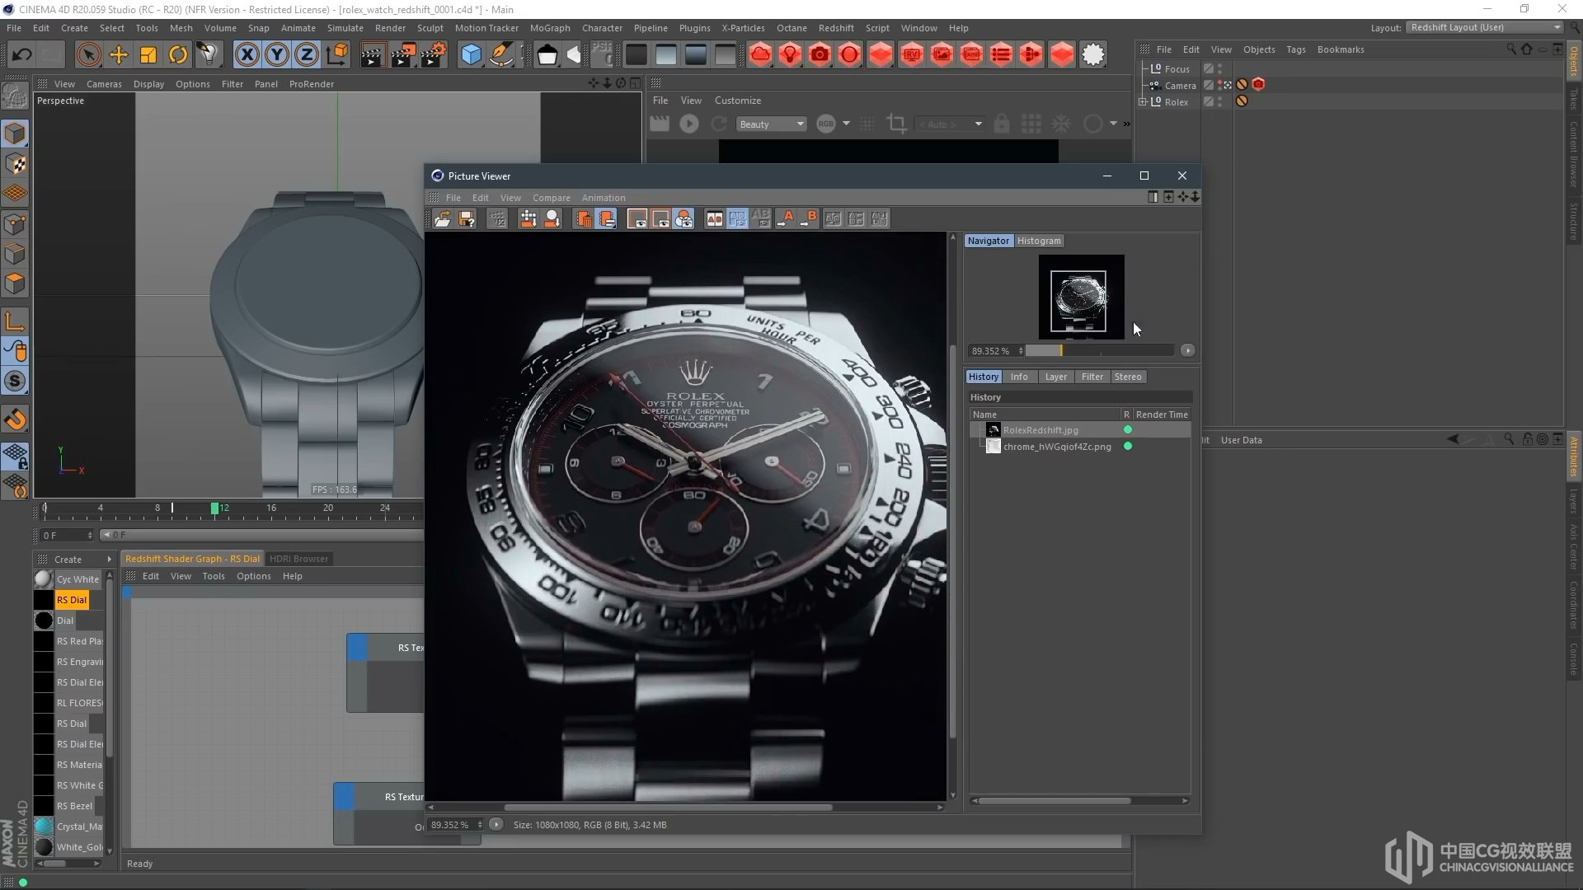Viewport: 1583px width, 890px height.
Task: Switch to the HDRI Browser tab
Action: [298, 560]
